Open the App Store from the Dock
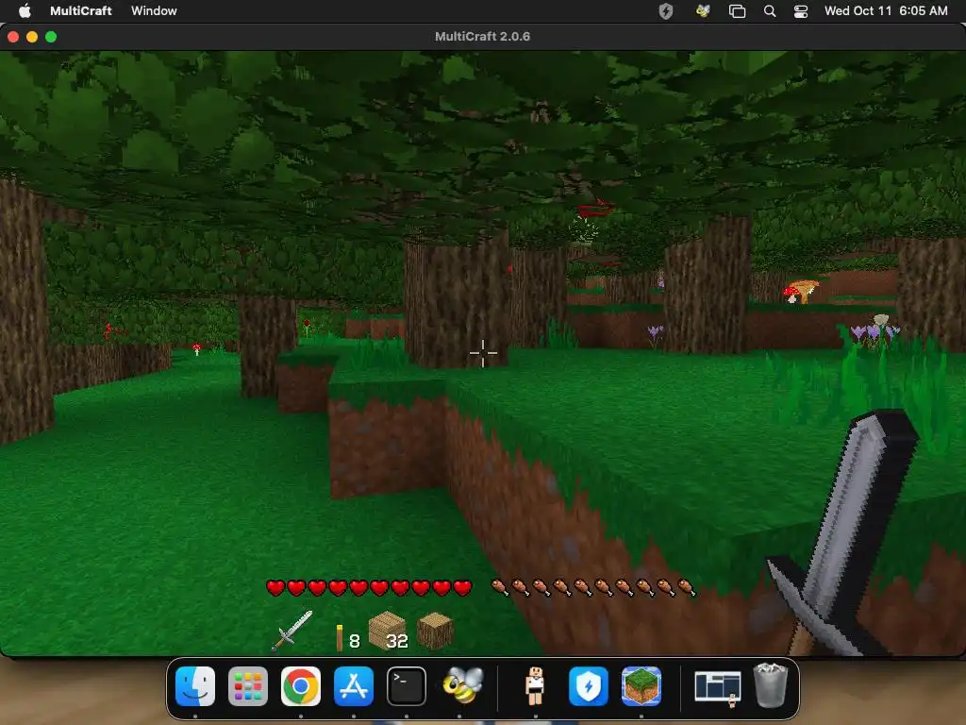This screenshot has height=725, width=966. click(354, 686)
